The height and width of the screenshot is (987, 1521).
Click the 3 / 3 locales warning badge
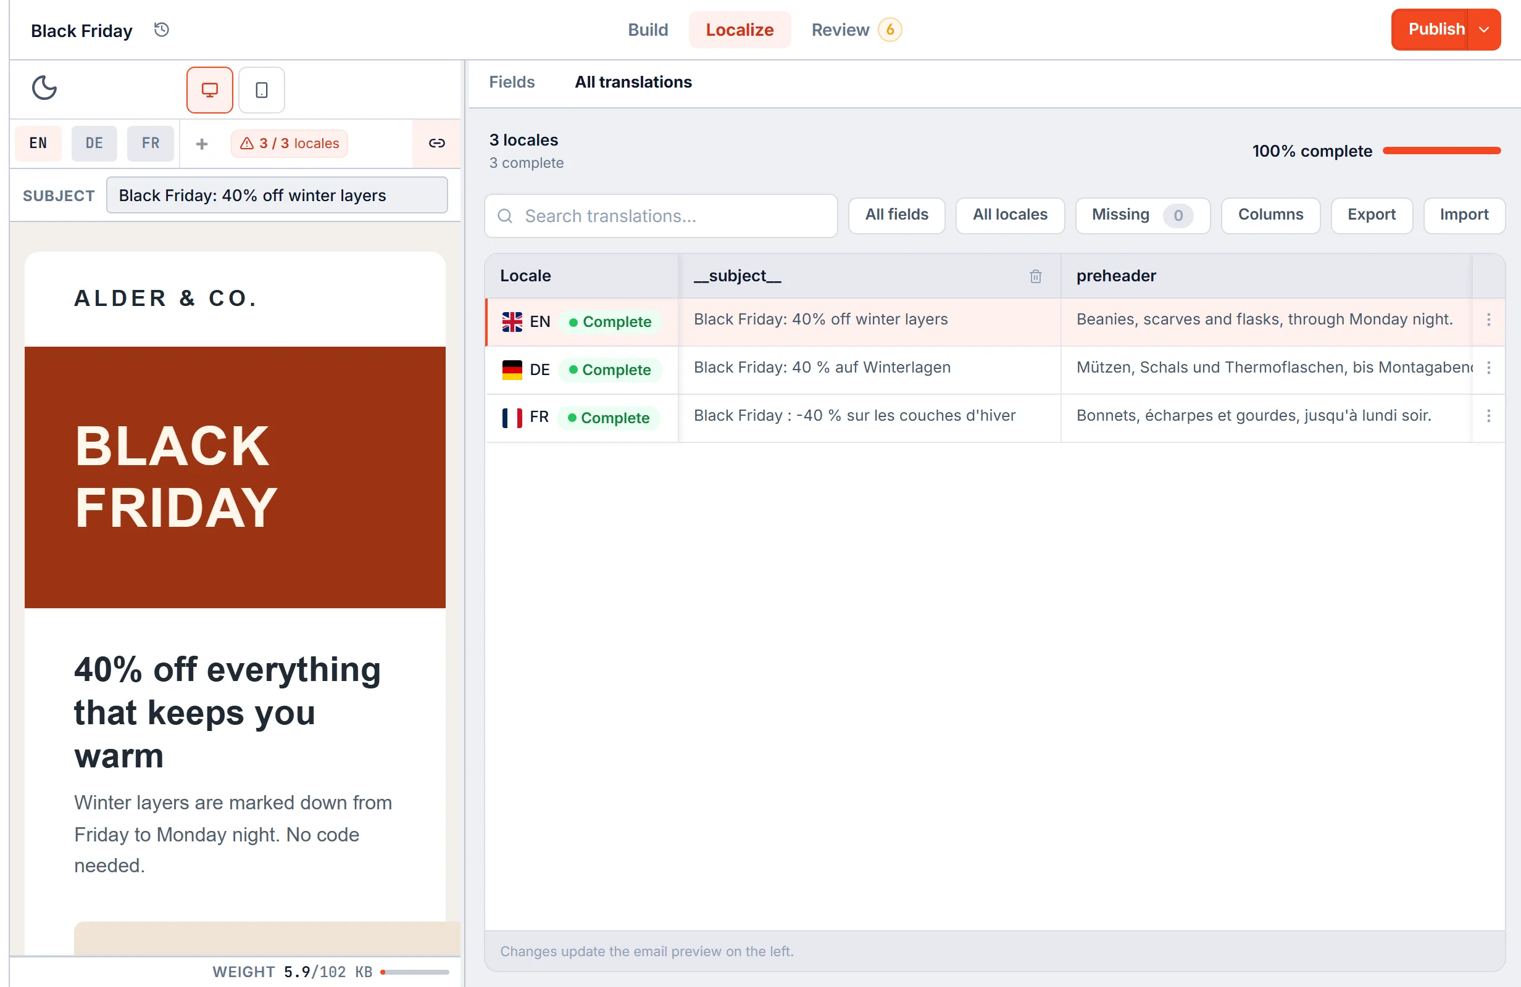290,144
